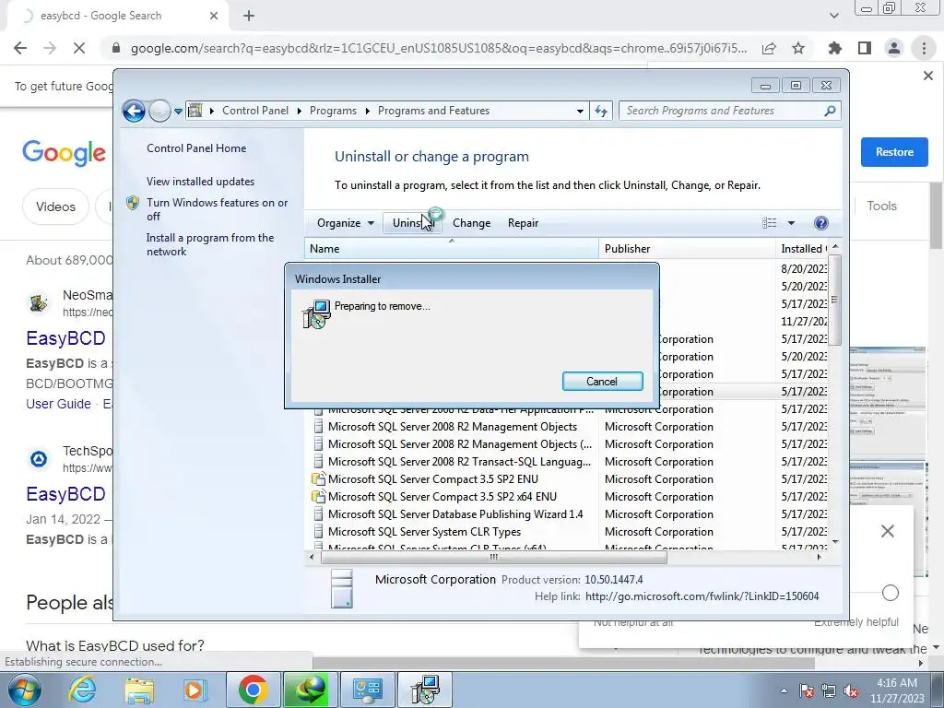Open Google search Tools
Screen dimensions: 944x708
pyautogui.click(x=881, y=206)
